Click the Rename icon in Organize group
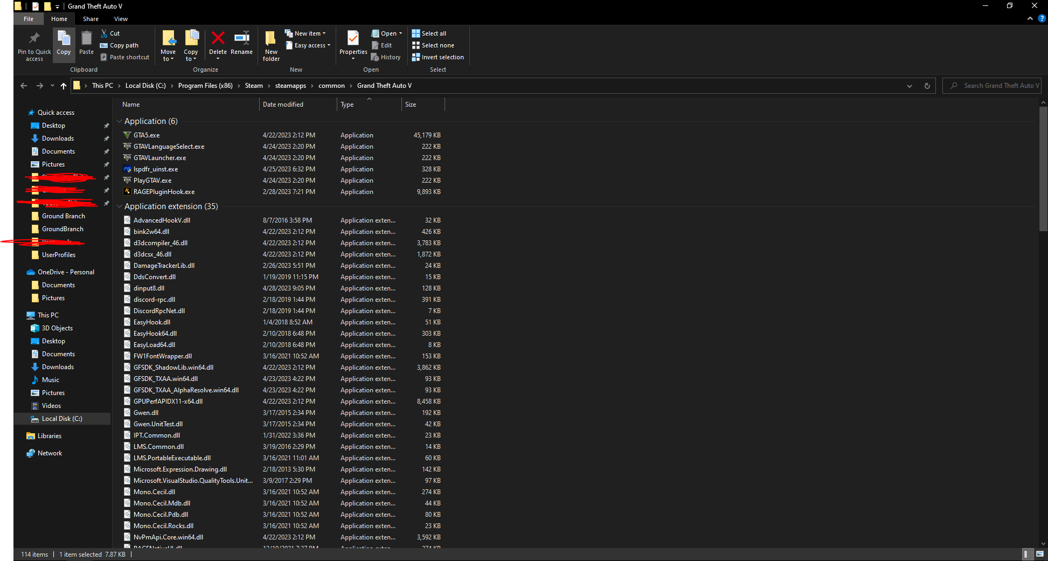 (241, 43)
